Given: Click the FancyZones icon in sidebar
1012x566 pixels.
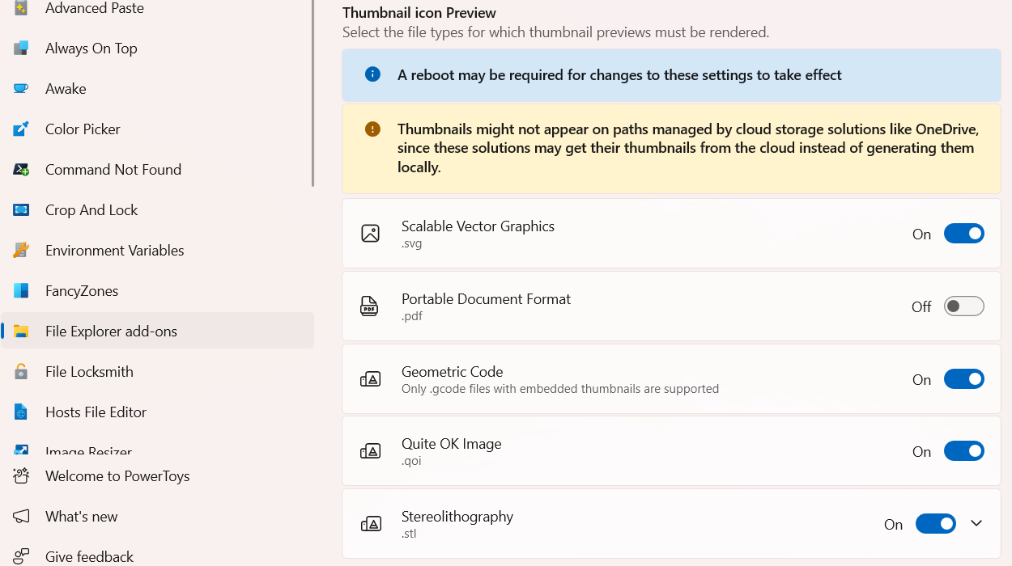Looking at the screenshot, I should pyautogui.click(x=21, y=291).
